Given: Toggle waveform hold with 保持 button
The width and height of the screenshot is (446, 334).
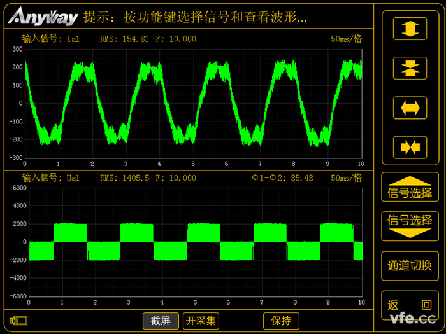Looking at the screenshot, I should pos(281,321).
